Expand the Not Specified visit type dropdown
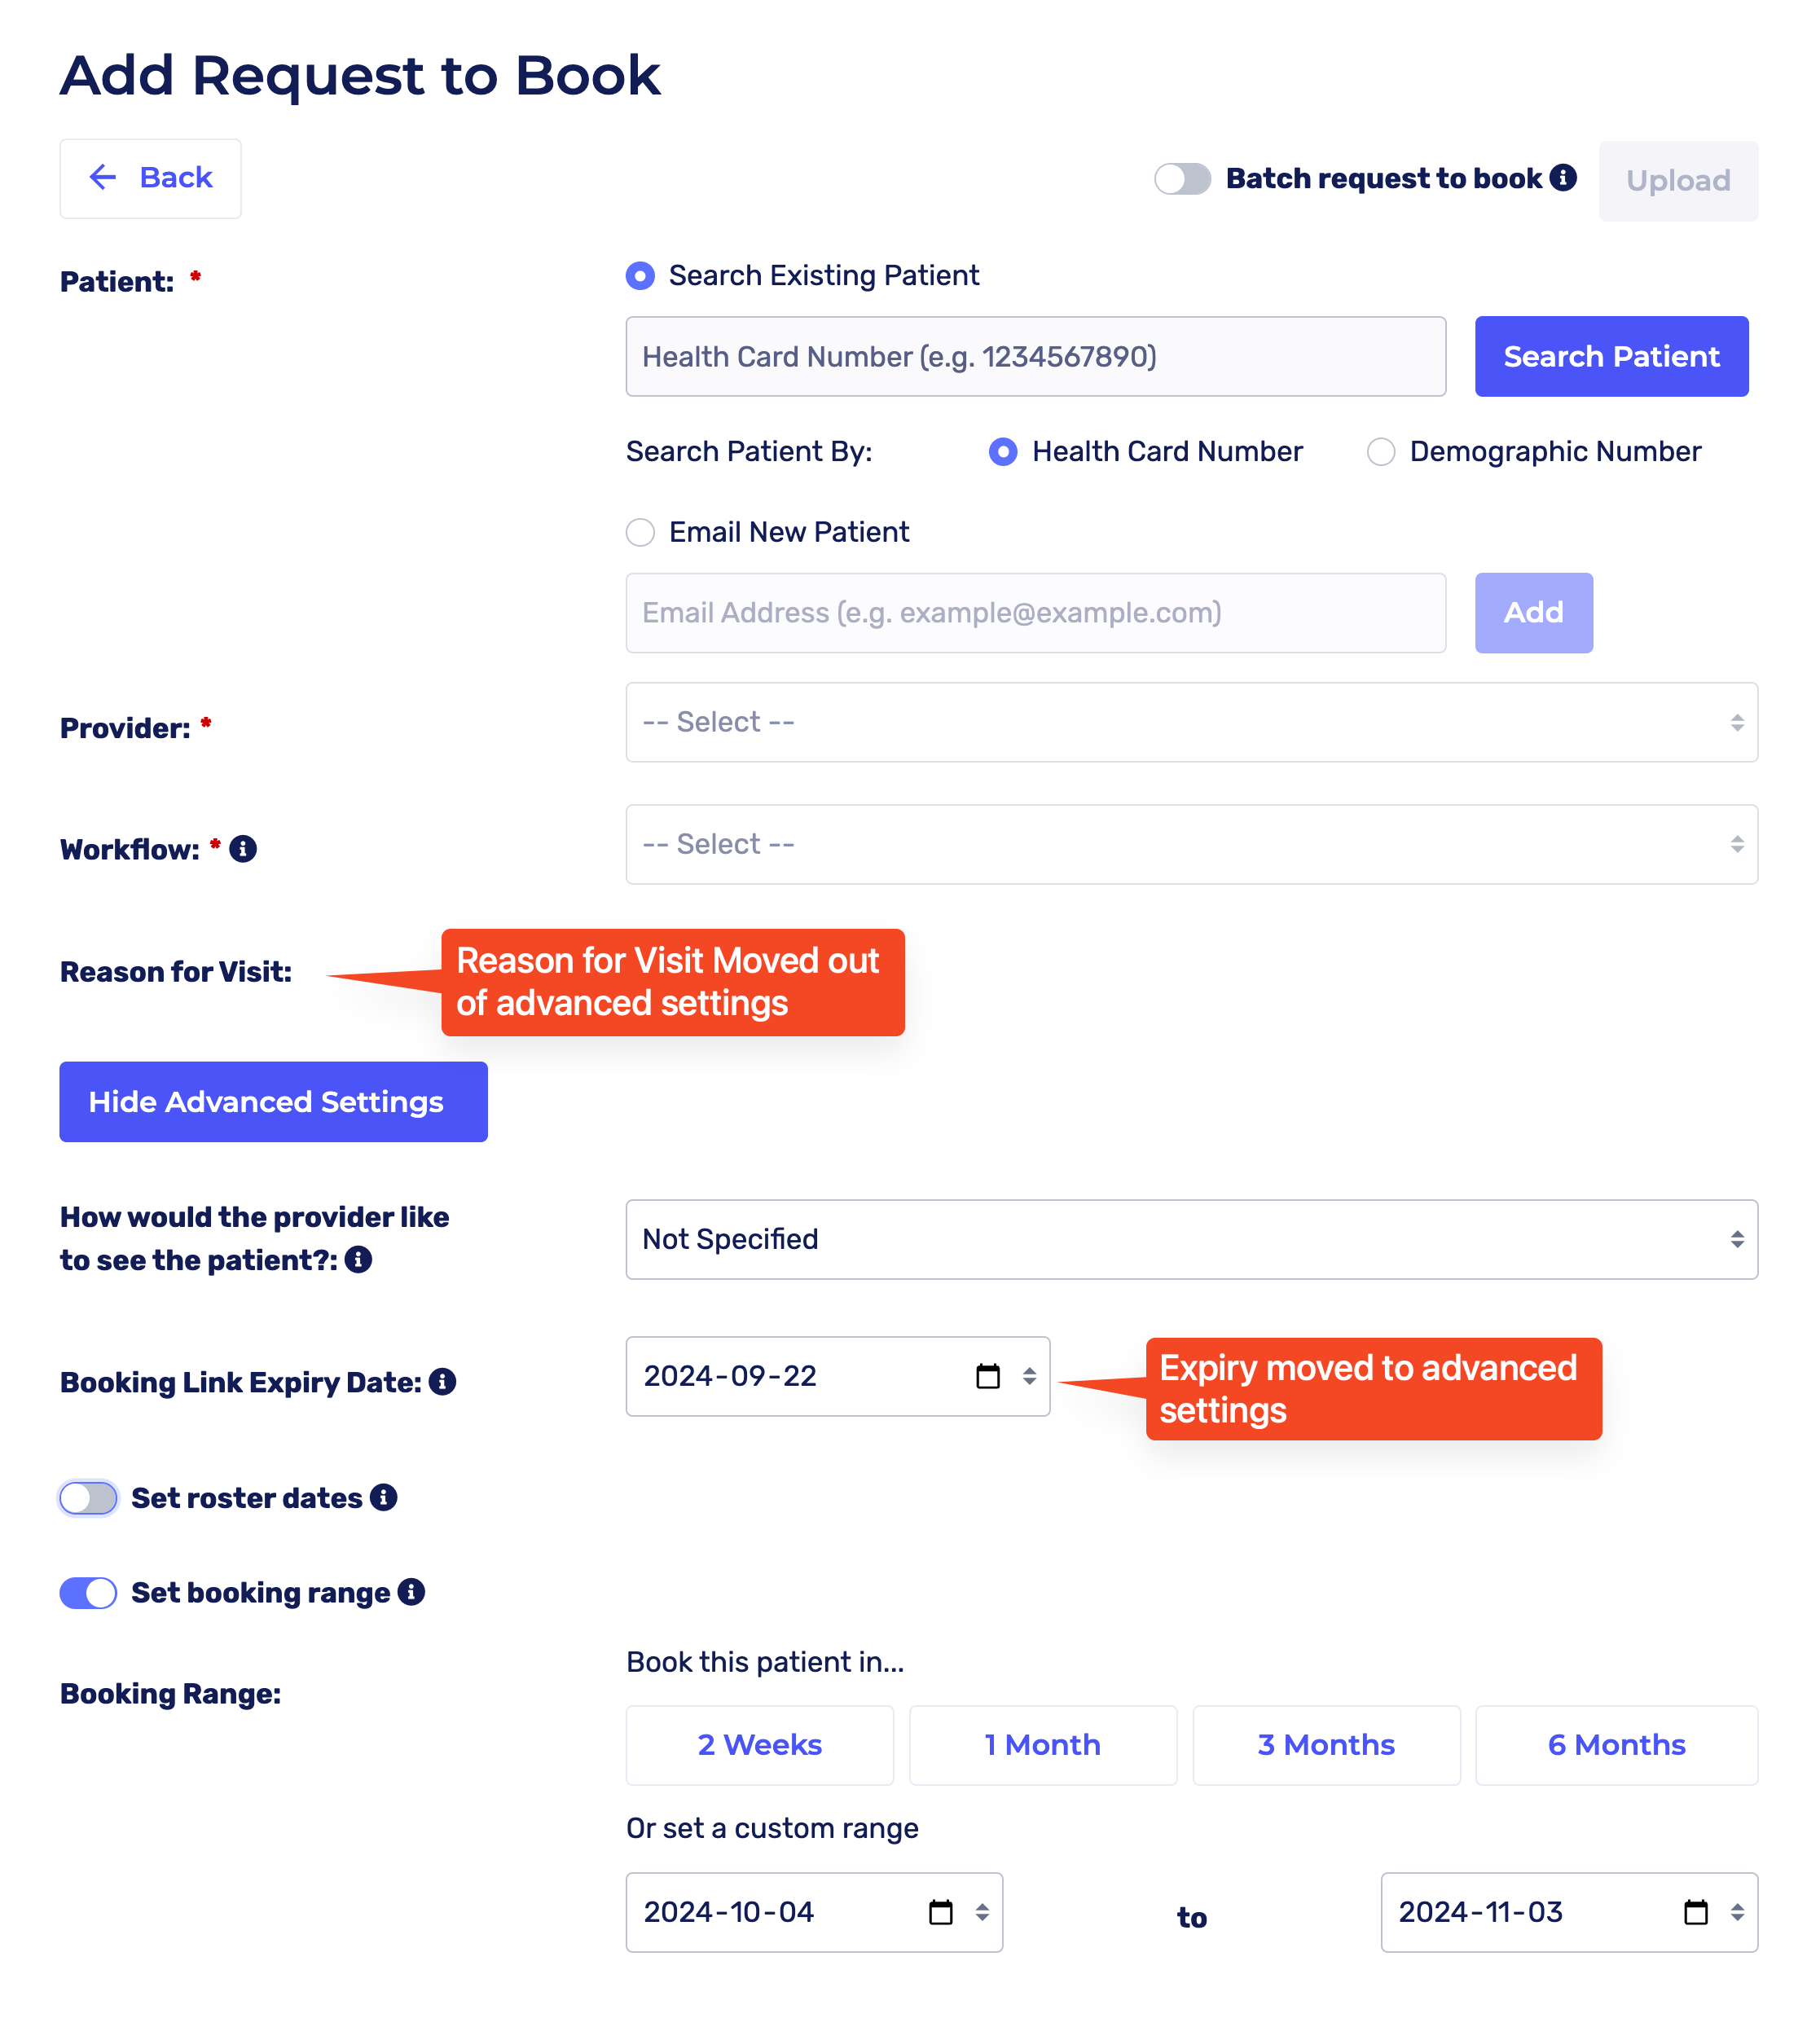This screenshot has height=2027, width=1820. click(1191, 1240)
